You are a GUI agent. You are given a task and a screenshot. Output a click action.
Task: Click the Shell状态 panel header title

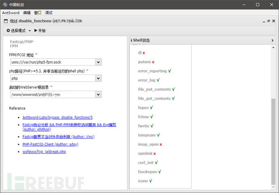point(142,40)
